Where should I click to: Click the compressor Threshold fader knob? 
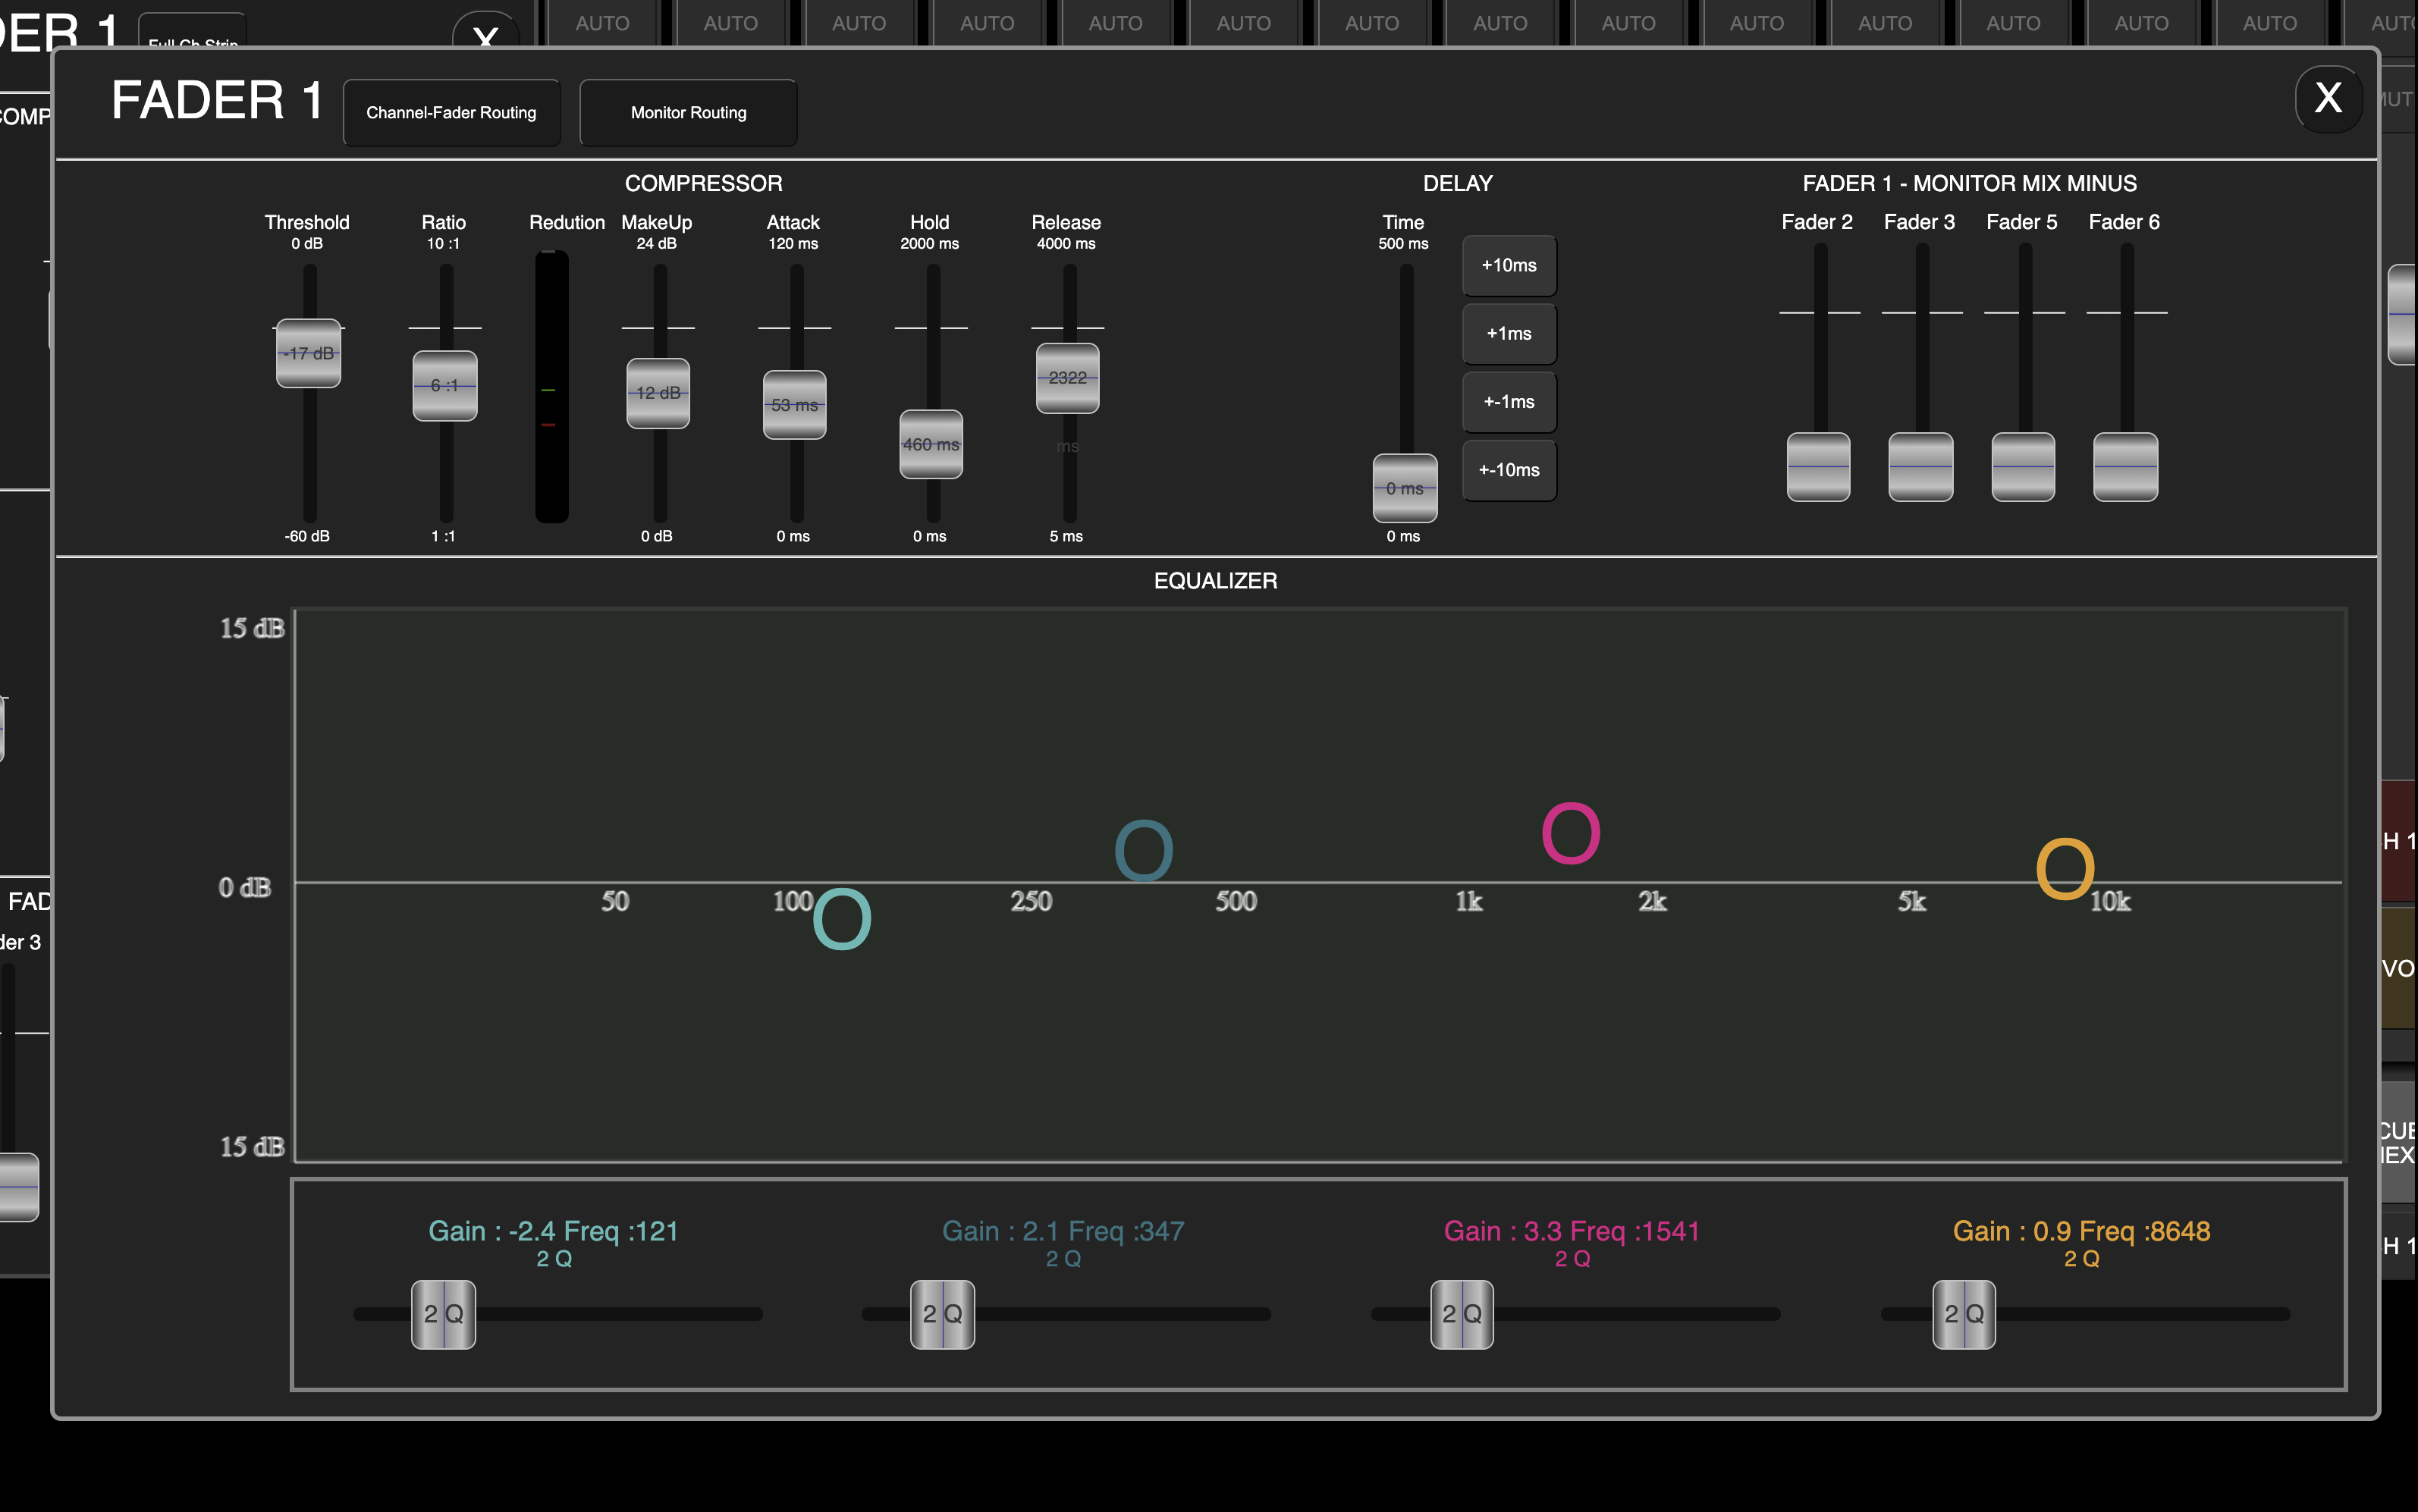pos(309,353)
